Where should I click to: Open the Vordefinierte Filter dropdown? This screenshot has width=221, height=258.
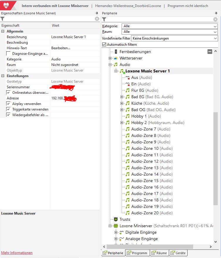[x=174, y=38]
